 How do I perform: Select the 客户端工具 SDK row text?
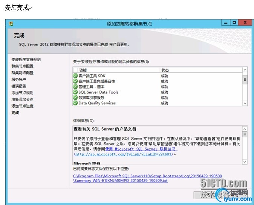coord(92,76)
